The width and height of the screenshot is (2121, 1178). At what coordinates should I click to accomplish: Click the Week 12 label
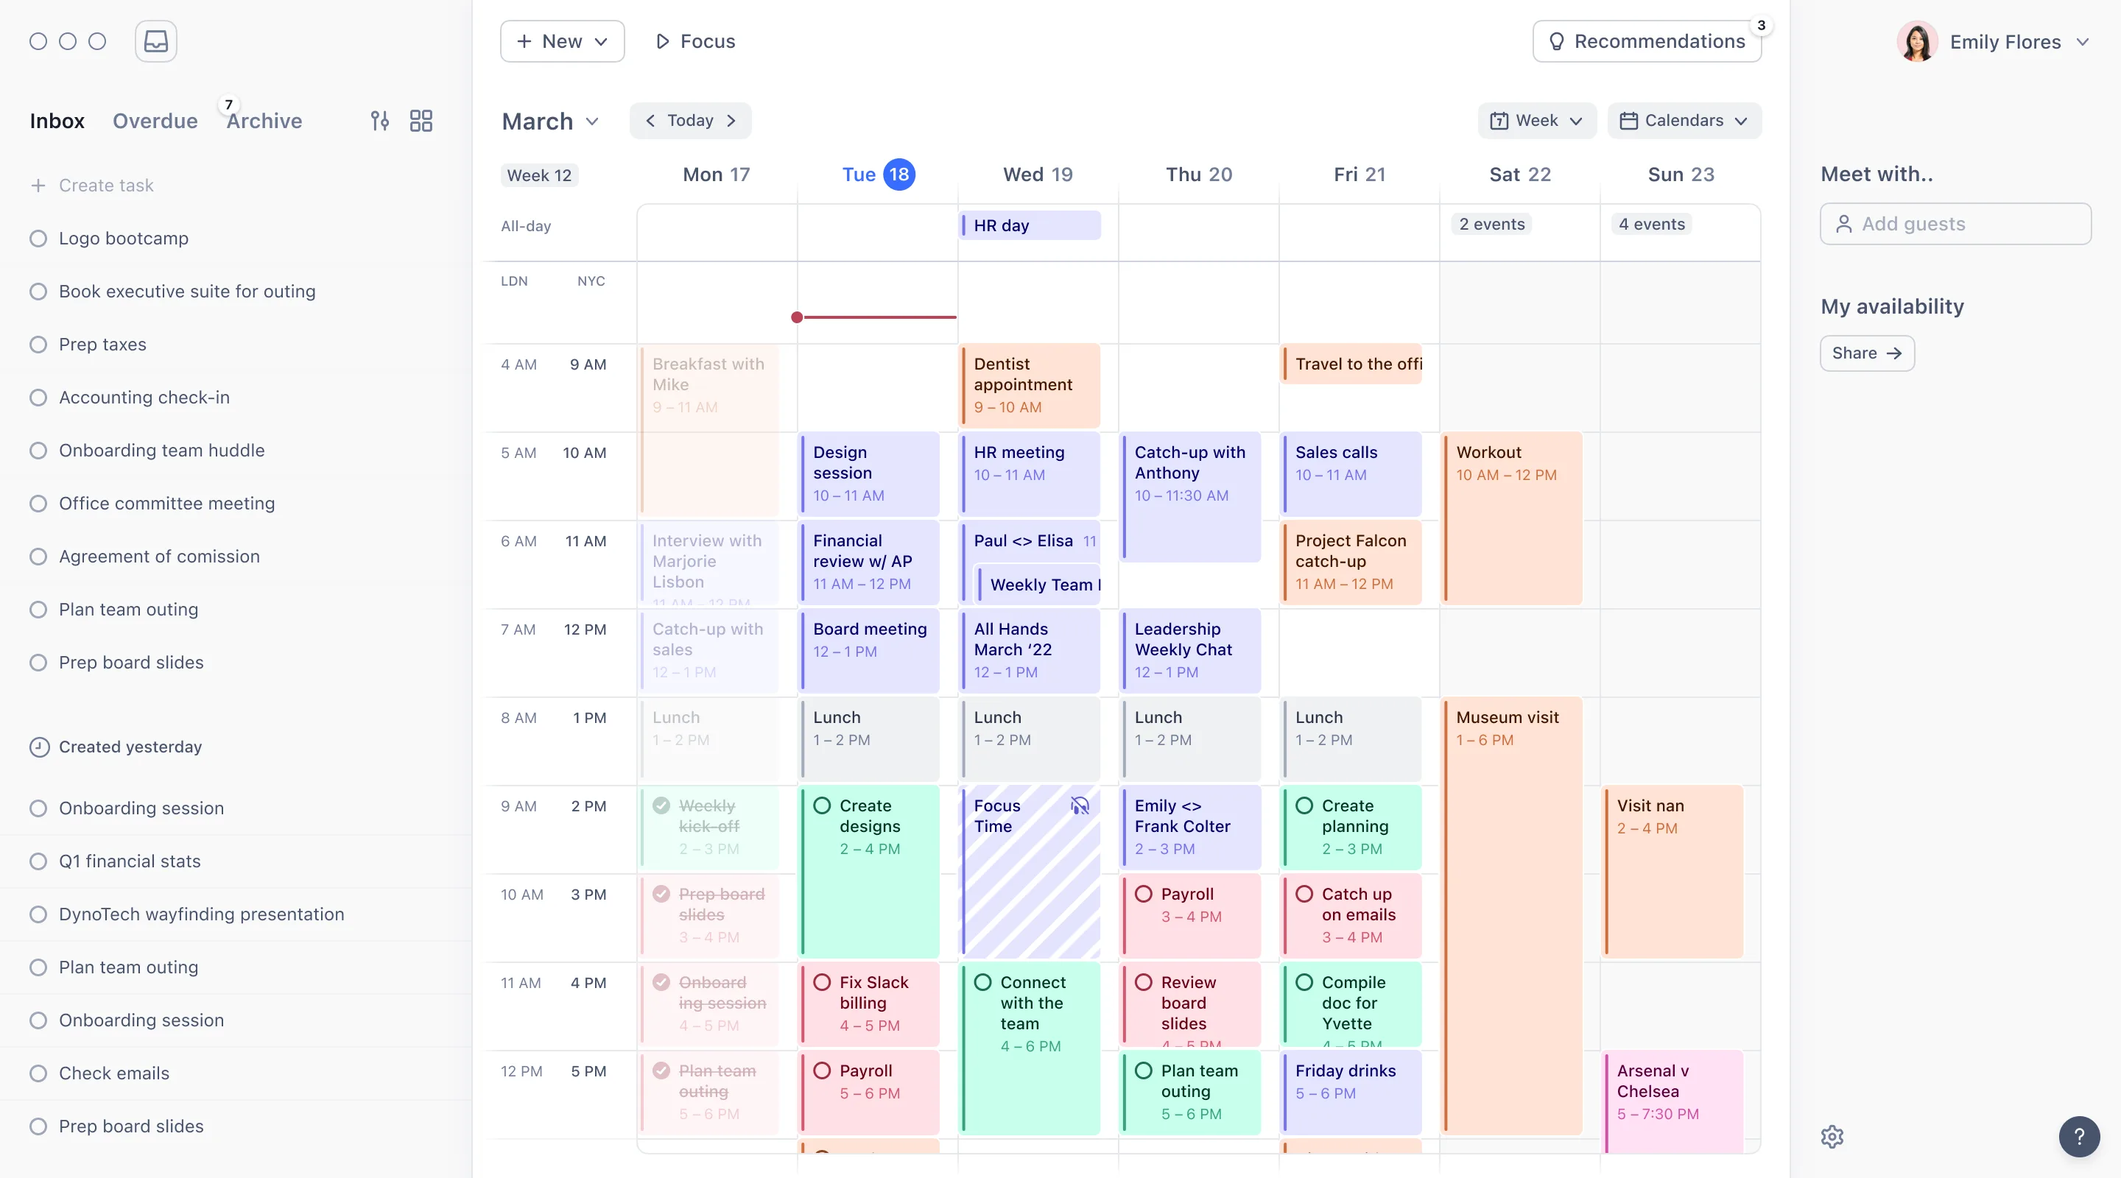[539, 175]
